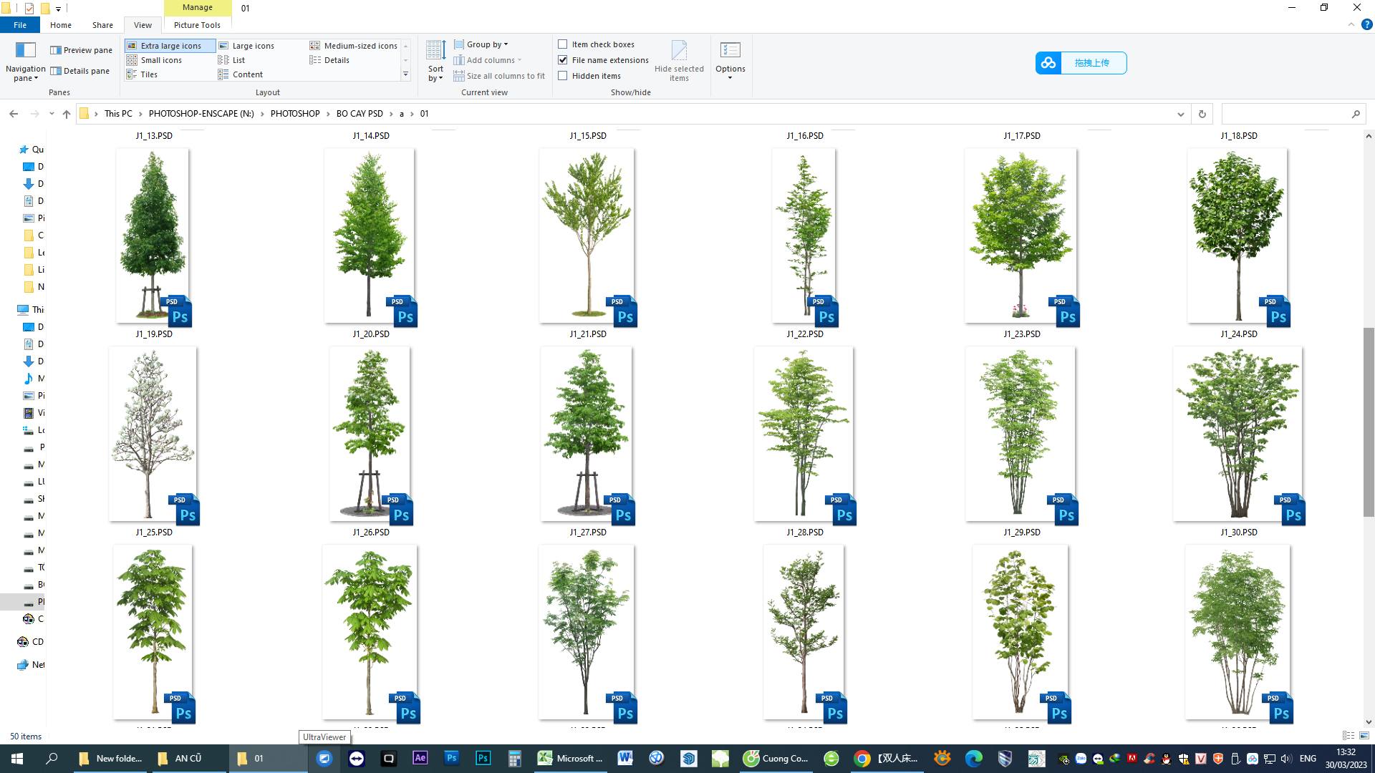The height and width of the screenshot is (773, 1375).
Task: Click the vertical scrollbar thumb
Action: tap(1369, 422)
